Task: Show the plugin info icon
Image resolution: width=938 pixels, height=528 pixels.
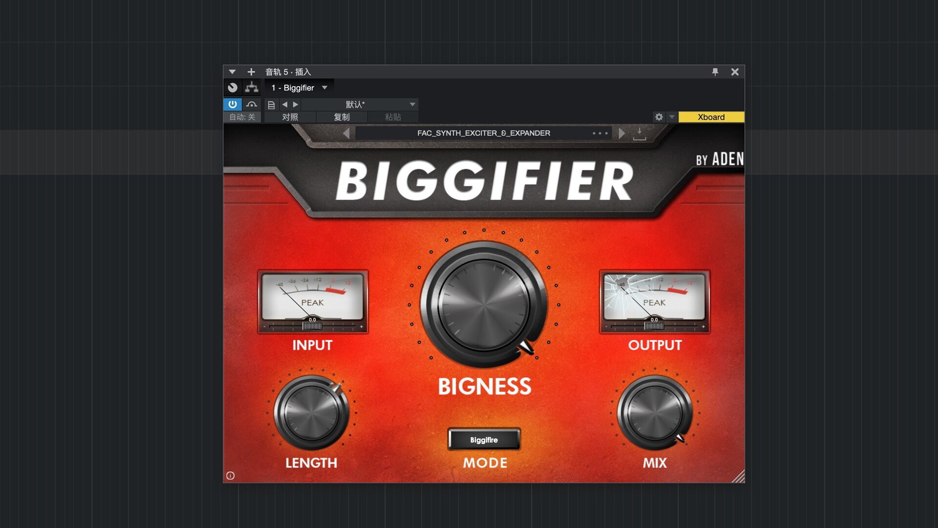Action: (x=231, y=476)
